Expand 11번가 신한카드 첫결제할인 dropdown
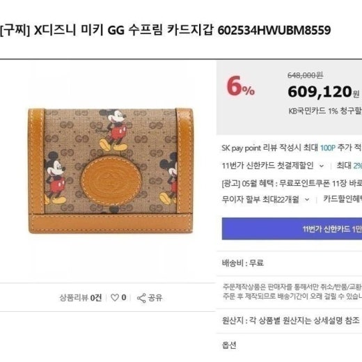This screenshot has width=362, height=362. [273, 166]
